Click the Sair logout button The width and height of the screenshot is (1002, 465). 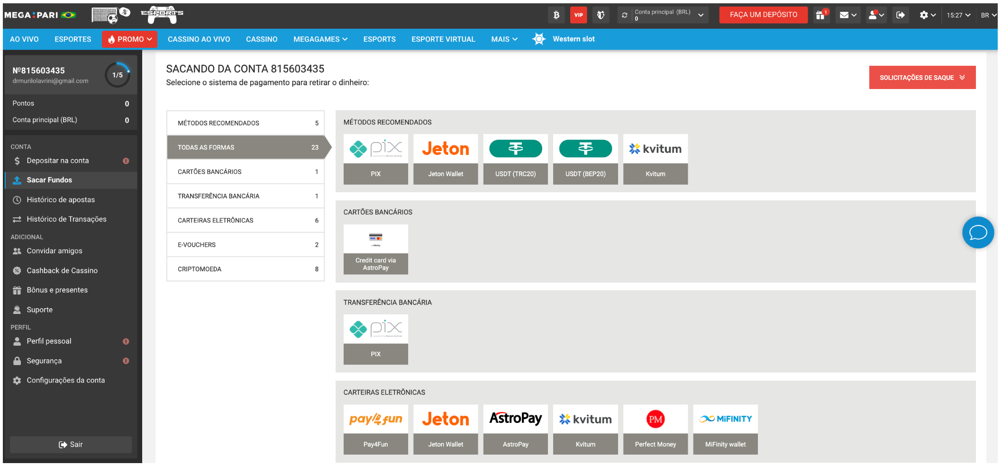click(x=71, y=445)
